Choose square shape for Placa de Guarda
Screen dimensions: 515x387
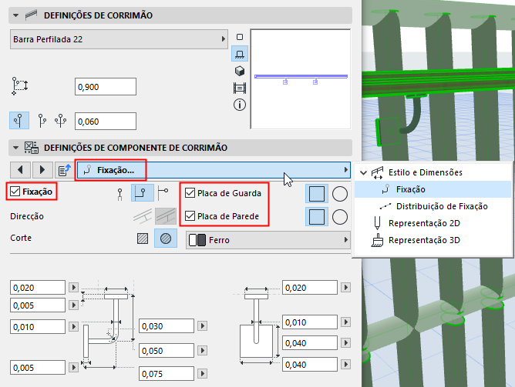(x=317, y=193)
